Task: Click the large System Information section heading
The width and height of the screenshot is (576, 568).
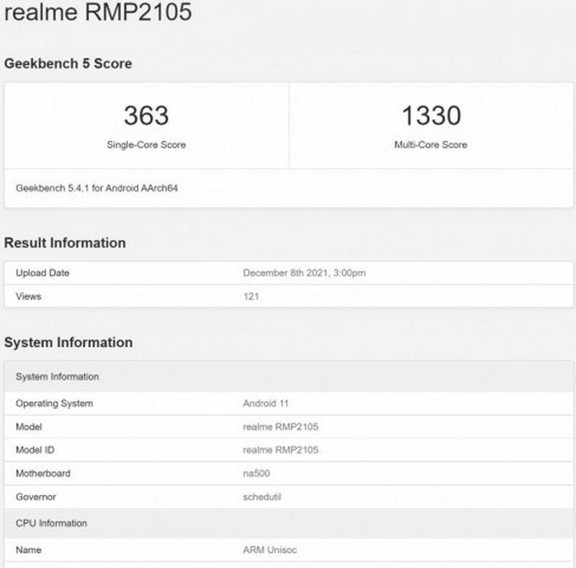Action: 68,342
